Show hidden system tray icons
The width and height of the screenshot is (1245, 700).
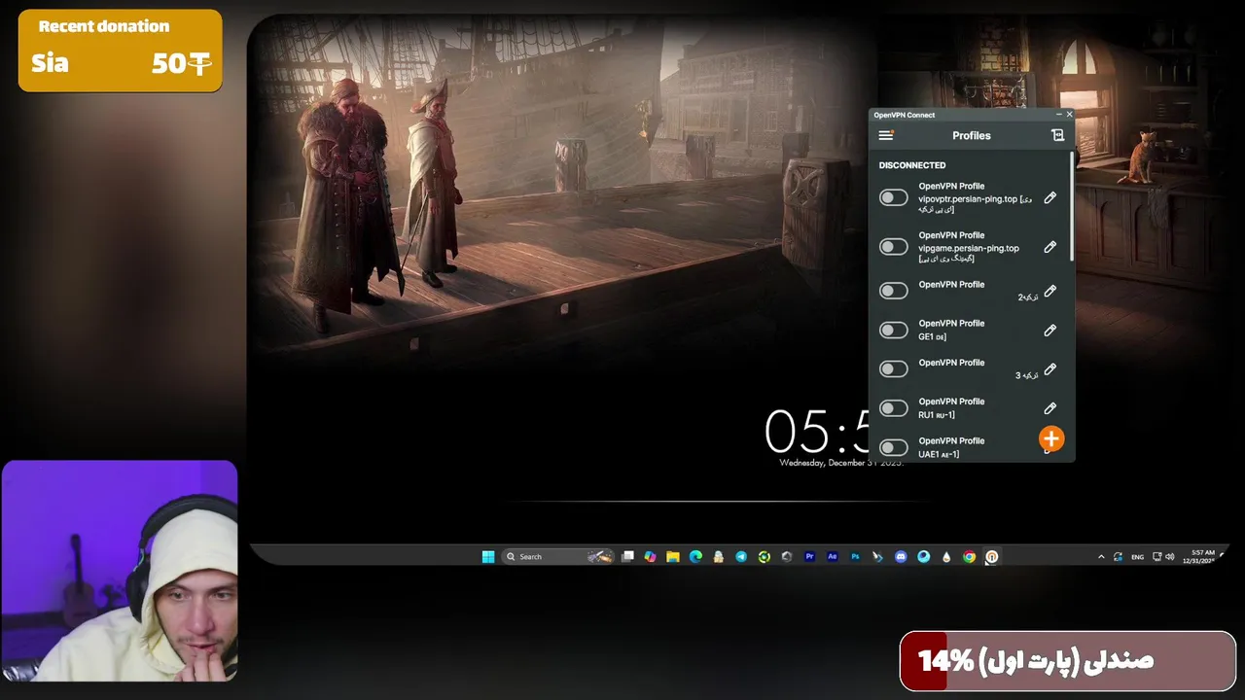pyautogui.click(x=1101, y=557)
